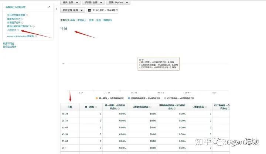Open 亚马逊关键词搜索 in the sidebar
The width and height of the screenshot is (266, 154).
(x=16, y=15)
